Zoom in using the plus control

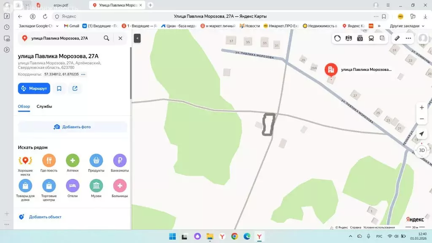click(x=421, y=107)
